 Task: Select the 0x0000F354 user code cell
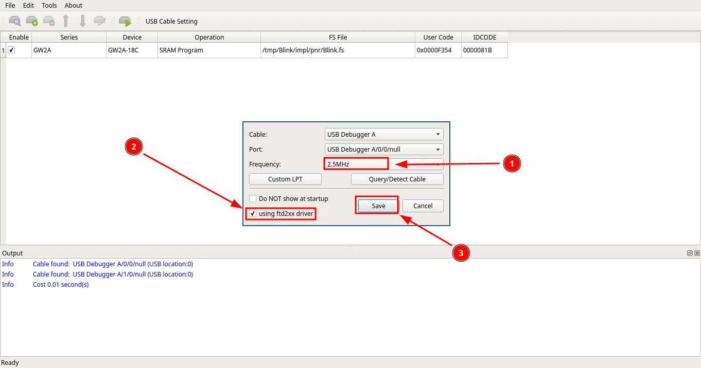click(x=438, y=50)
